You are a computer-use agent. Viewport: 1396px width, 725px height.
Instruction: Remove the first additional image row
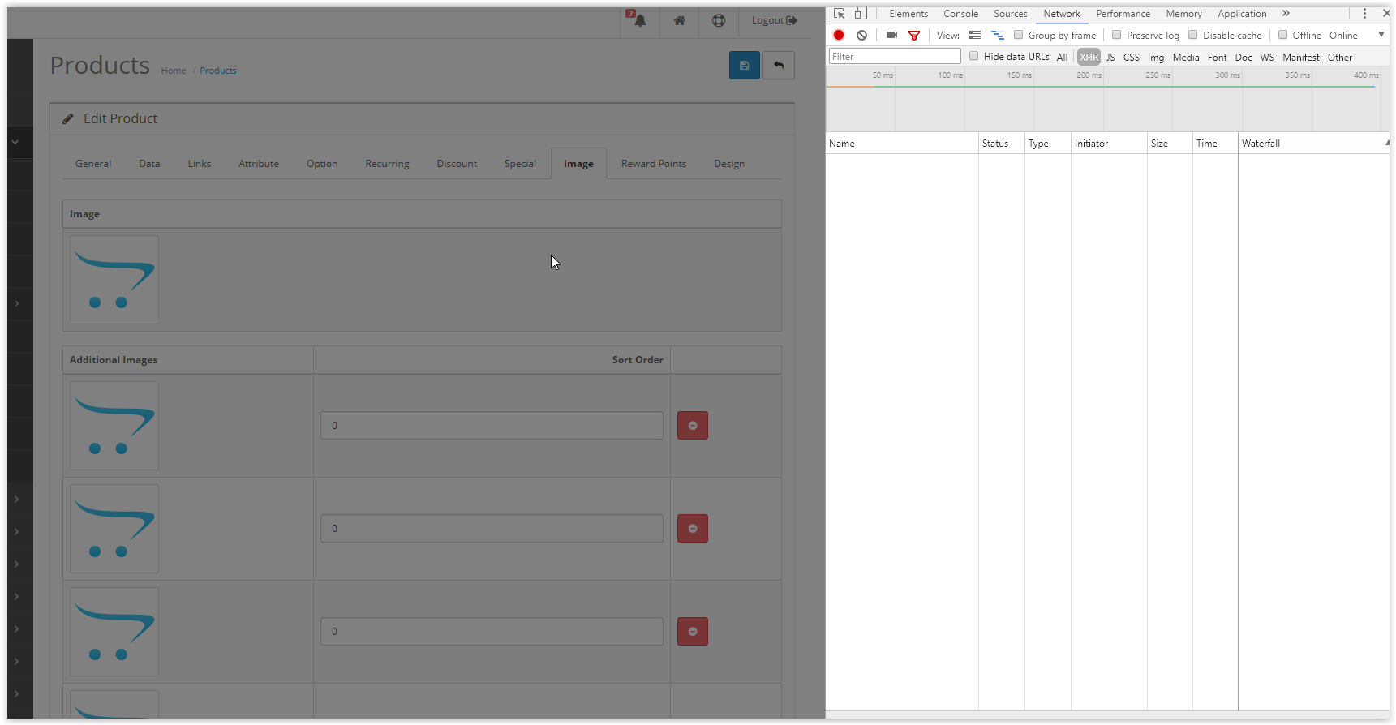[693, 426]
